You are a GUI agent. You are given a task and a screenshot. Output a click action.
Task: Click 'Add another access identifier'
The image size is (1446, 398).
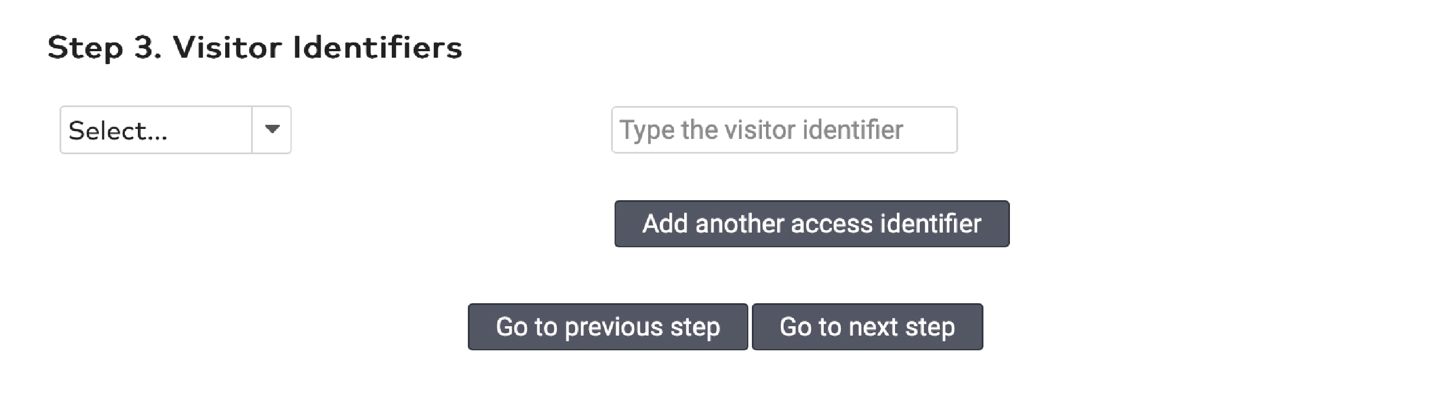click(x=811, y=224)
